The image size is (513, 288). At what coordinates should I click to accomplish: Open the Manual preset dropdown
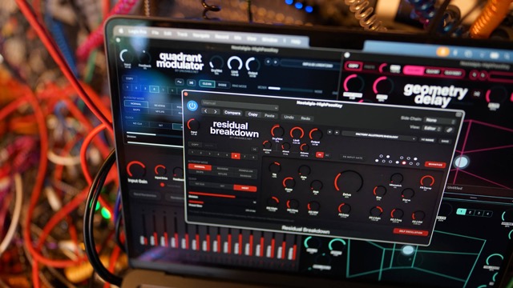[240, 105]
